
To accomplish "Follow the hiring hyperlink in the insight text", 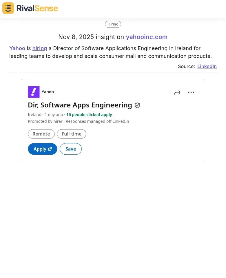I will 40,48.
